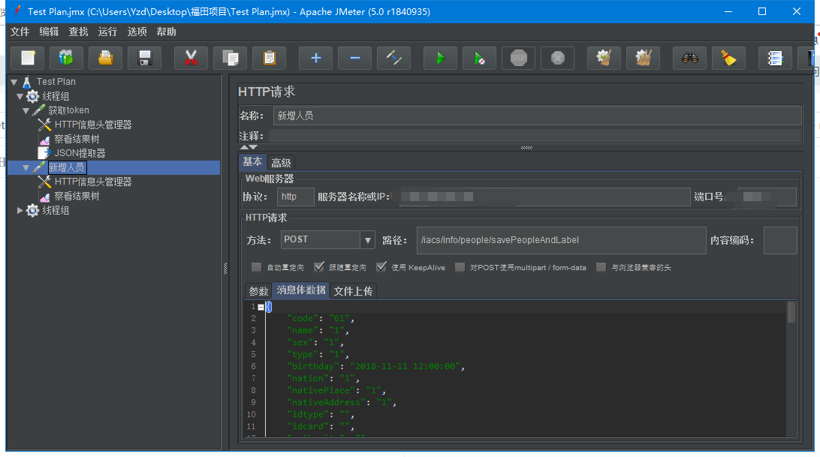Open the 编辑 menu
This screenshot has height=457, width=820.
tap(49, 32)
